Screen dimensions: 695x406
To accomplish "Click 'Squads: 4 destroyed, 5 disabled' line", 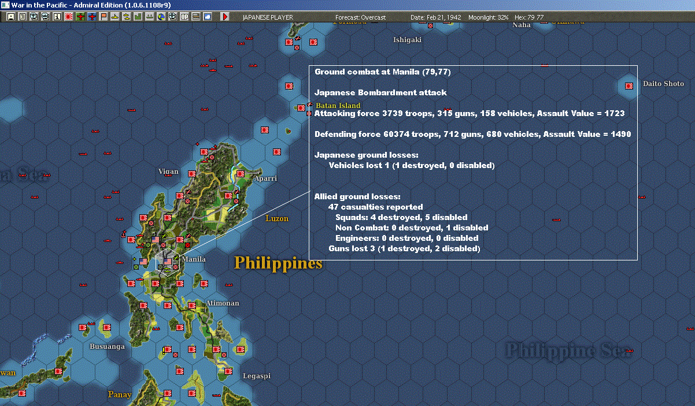I will click(x=401, y=217).
